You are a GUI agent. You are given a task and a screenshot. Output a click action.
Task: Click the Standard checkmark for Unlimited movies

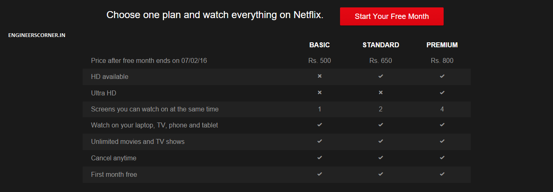pos(381,141)
